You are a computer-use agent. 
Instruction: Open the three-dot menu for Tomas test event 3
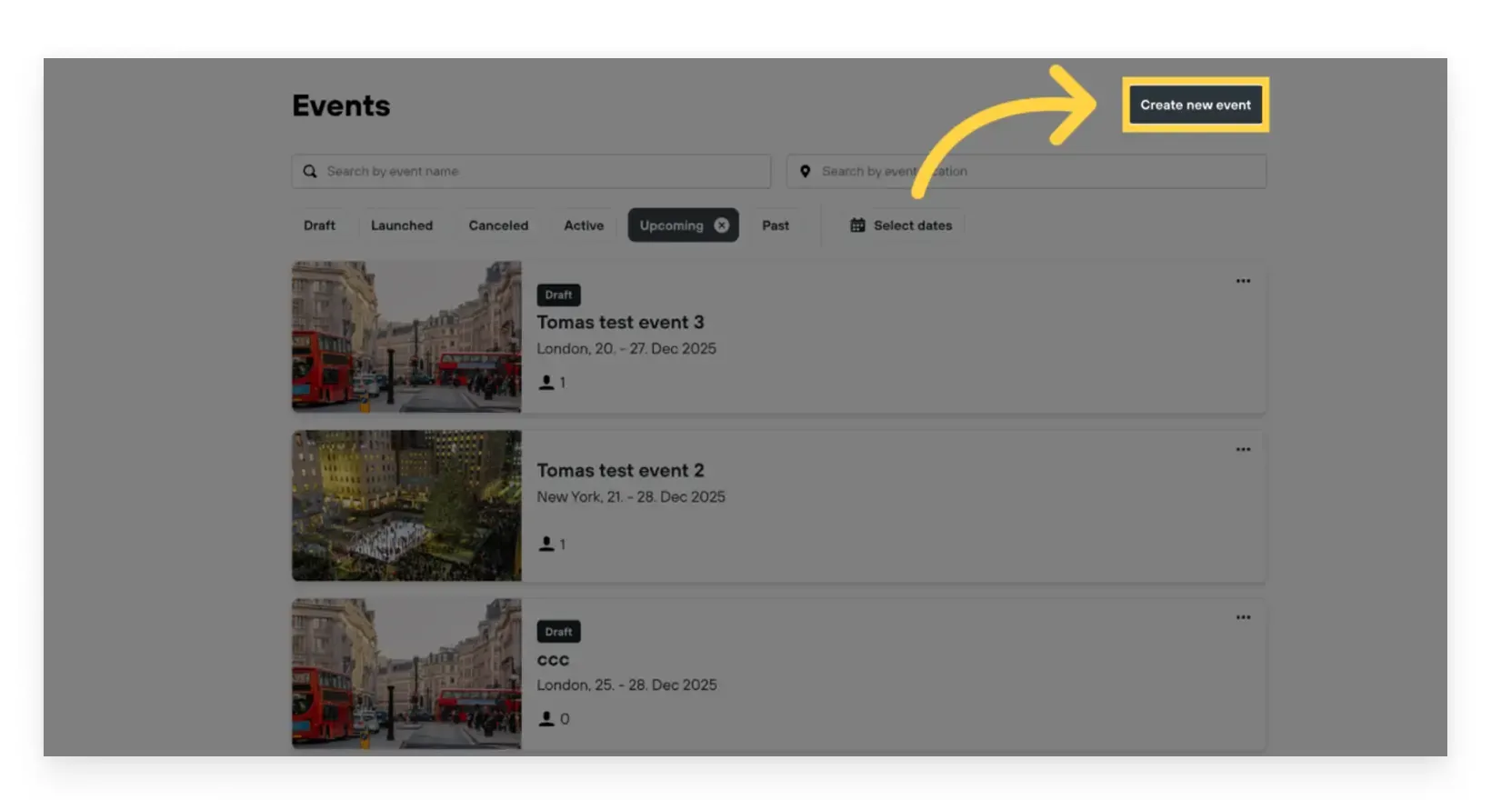click(1243, 281)
